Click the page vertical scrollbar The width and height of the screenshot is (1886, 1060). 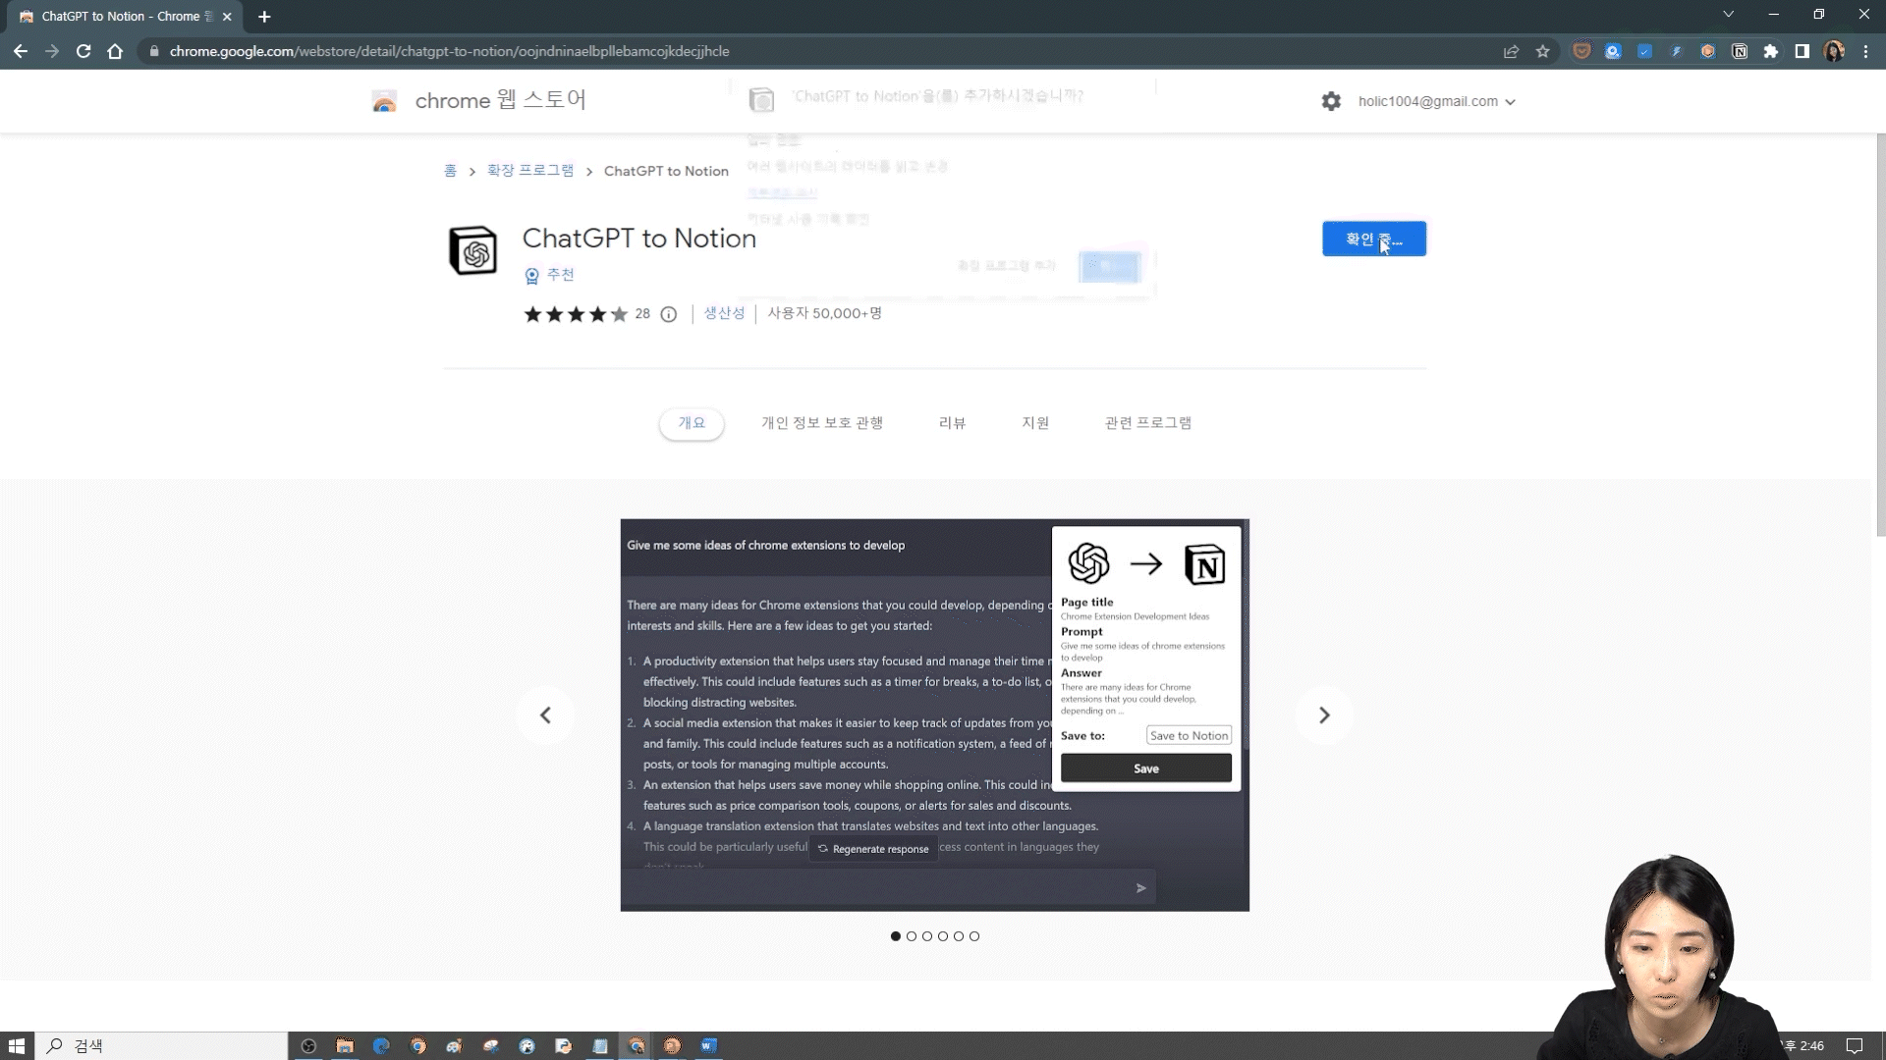click(x=1880, y=335)
